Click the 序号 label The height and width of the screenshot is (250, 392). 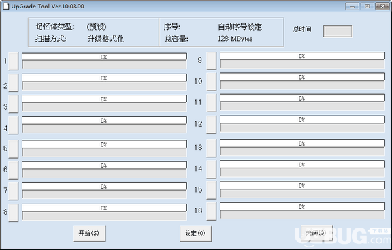[172, 27]
